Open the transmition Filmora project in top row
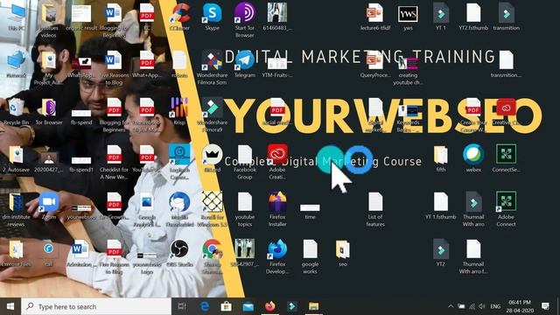Viewport: 560px width, 315px height. (506, 17)
